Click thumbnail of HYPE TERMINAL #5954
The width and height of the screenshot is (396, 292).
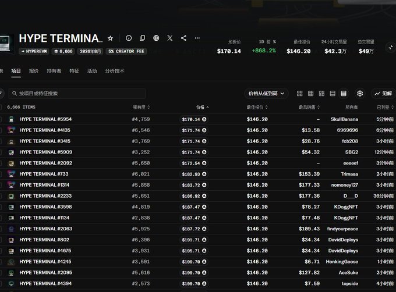pos(11,119)
